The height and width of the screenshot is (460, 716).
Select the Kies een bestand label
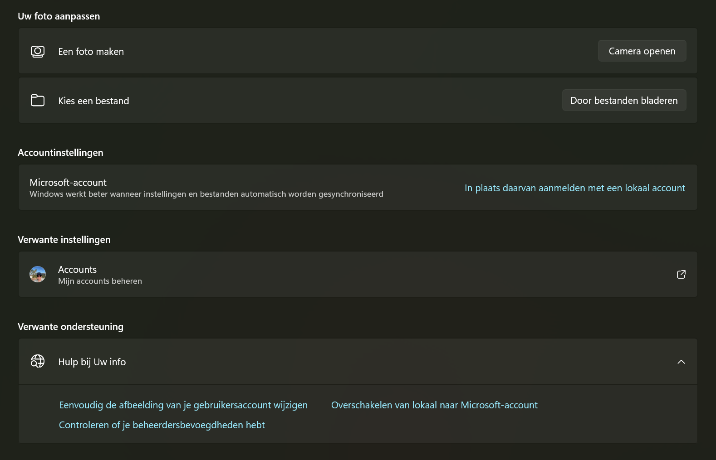(93, 101)
